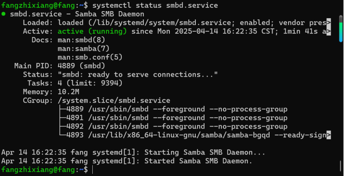Click the man:smbd(8) docs reference
The image size is (344, 176).
(82, 40)
